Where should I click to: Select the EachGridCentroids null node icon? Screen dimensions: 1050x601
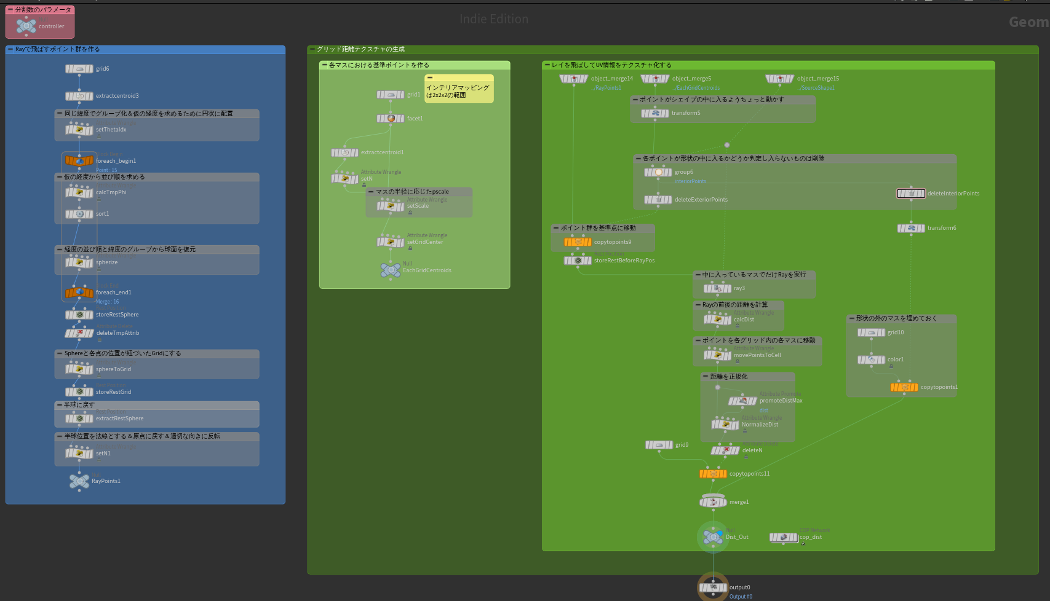(391, 270)
